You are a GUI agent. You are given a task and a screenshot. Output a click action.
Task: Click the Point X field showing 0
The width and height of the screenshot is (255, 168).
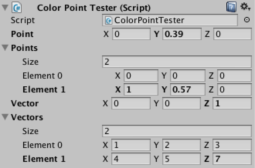(131, 34)
